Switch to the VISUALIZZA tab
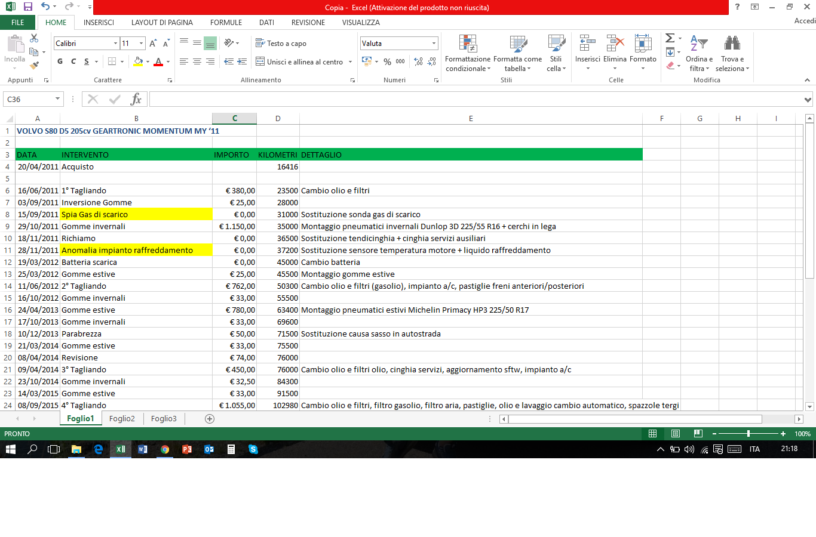Viewport: 816px width, 537px height. coord(361,23)
